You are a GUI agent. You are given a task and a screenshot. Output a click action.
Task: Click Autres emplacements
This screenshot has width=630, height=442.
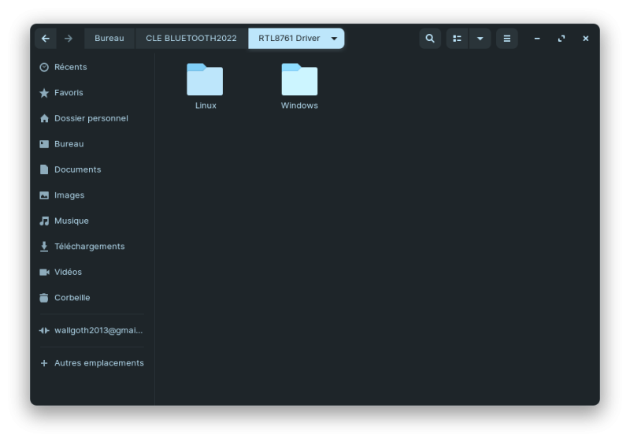click(98, 363)
